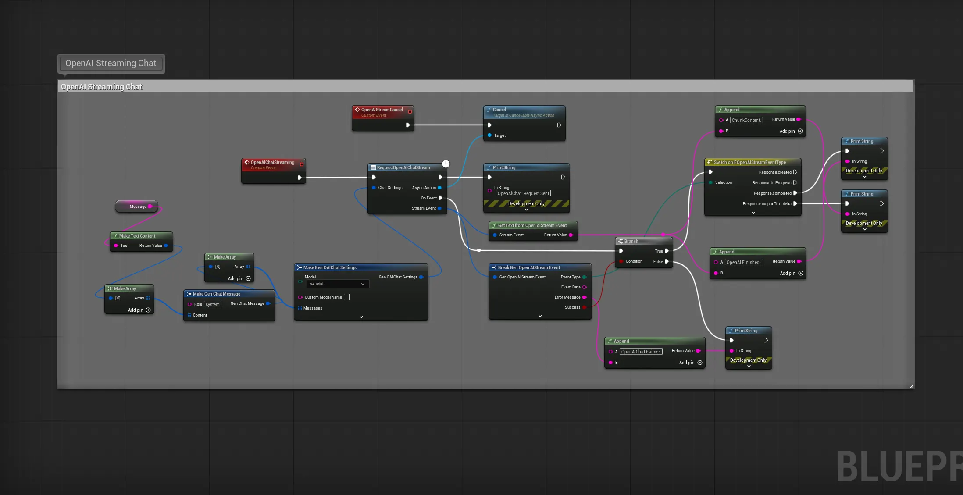This screenshot has height=495, width=963.
Task: Click the Event Data output pin
Action: click(x=584, y=287)
